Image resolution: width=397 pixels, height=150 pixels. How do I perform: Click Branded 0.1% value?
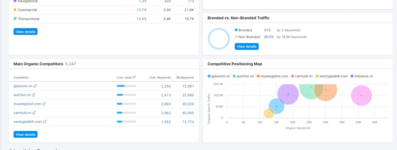pyautogui.click(x=267, y=30)
